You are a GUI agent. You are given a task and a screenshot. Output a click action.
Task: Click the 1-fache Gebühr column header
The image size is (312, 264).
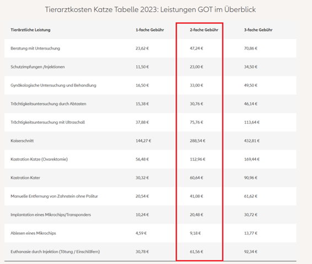(x=150, y=30)
